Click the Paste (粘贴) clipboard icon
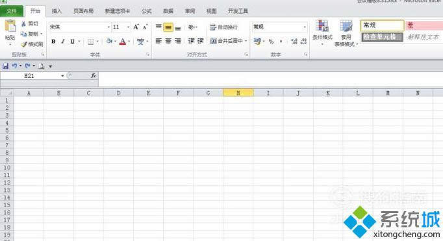Image resolution: width=443 pixels, height=241 pixels. click(x=10, y=26)
